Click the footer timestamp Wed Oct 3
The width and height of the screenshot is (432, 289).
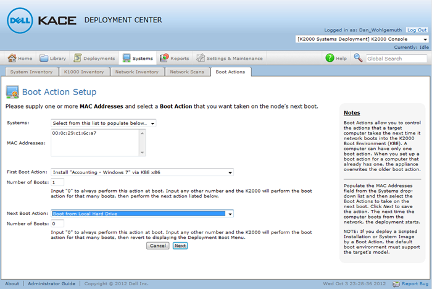click(x=354, y=283)
